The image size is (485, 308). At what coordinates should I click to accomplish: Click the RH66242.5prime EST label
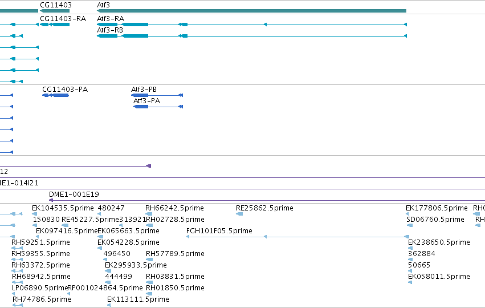(x=175, y=208)
